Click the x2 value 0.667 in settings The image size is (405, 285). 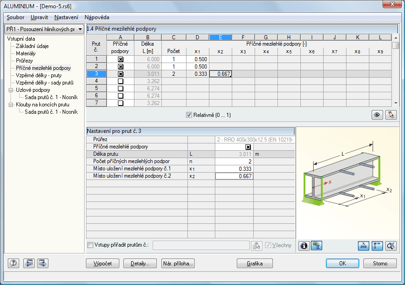click(x=234, y=176)
